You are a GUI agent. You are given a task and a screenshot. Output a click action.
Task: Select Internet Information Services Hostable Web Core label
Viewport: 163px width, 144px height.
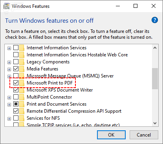click(77, 55)
